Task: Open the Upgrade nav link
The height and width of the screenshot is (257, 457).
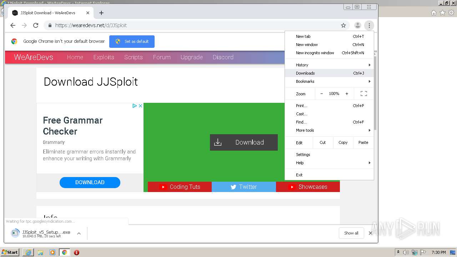Action: (192, 57)
